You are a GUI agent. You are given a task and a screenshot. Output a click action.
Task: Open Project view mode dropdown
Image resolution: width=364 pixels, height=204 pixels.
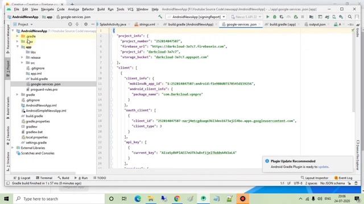[x=23, y=24]
